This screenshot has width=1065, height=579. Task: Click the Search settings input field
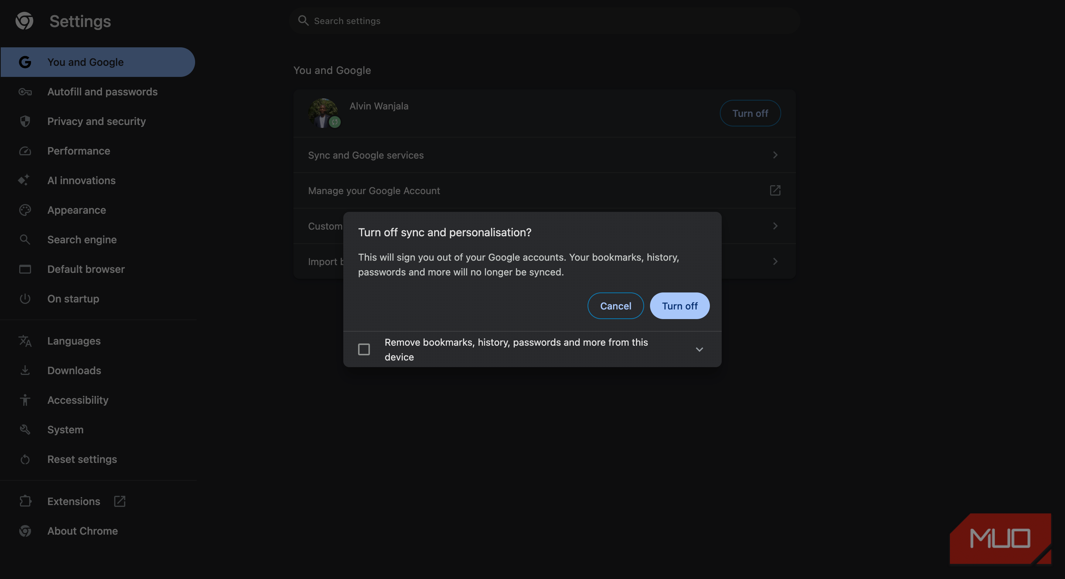click(537, 21)
